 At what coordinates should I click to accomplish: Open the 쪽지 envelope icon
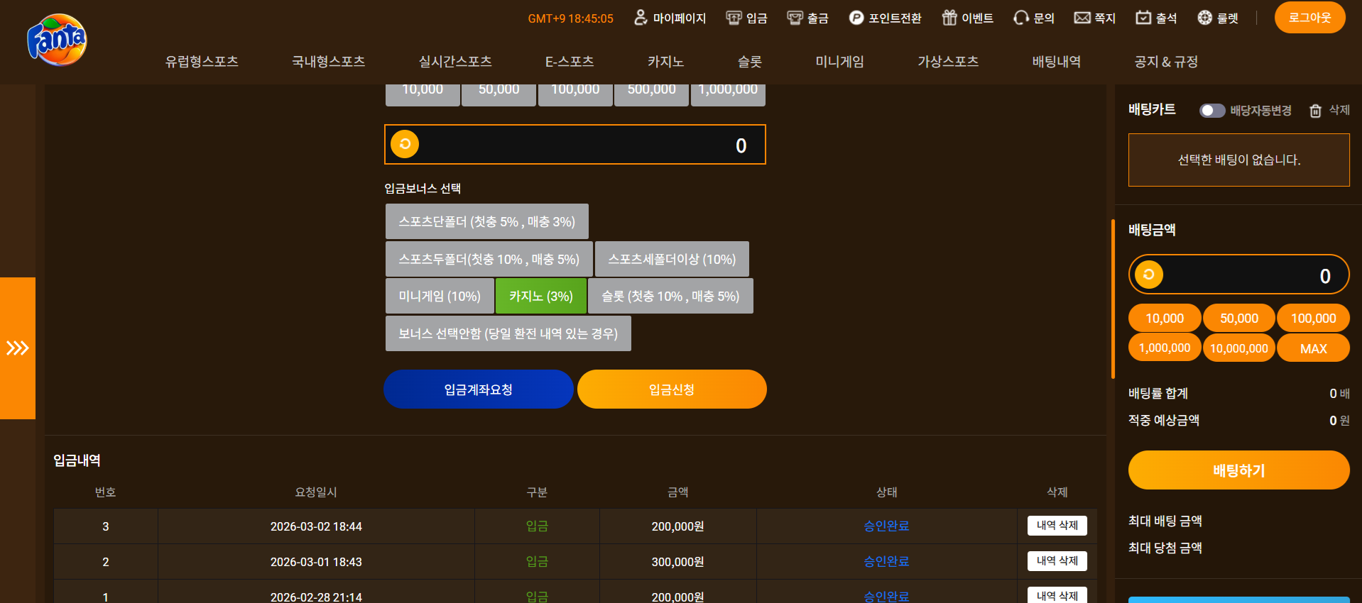[x=1082, y=18]
